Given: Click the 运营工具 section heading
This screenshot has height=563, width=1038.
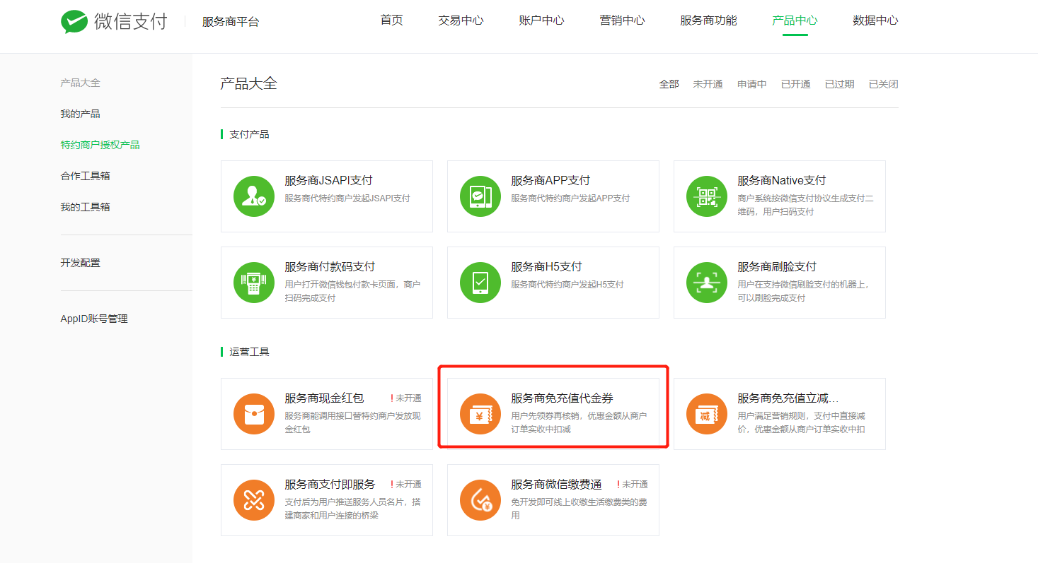Looking at the screenshot, I should click(x=249, y=352).
